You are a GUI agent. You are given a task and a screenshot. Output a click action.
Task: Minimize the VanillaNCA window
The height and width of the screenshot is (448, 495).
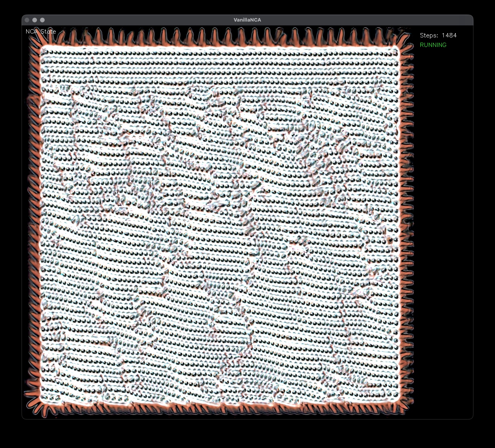[x=35, y=20]
